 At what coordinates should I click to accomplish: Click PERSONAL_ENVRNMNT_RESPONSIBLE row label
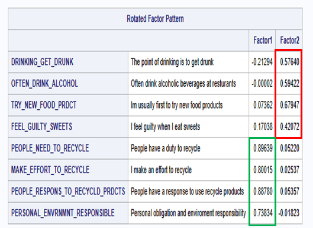63,213
